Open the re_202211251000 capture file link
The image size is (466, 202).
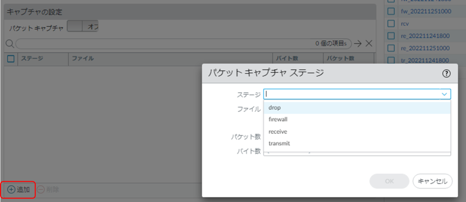pyautogui.click(x=425, y=48)
